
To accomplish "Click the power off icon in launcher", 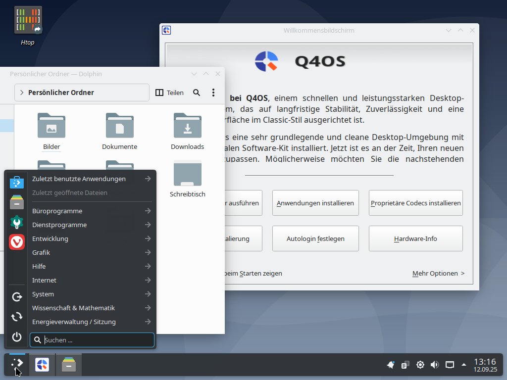I will [x=17, y=337].
